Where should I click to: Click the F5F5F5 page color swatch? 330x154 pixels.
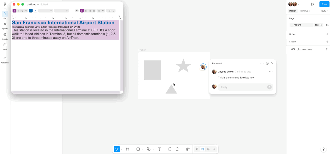[x=291, y=25]
